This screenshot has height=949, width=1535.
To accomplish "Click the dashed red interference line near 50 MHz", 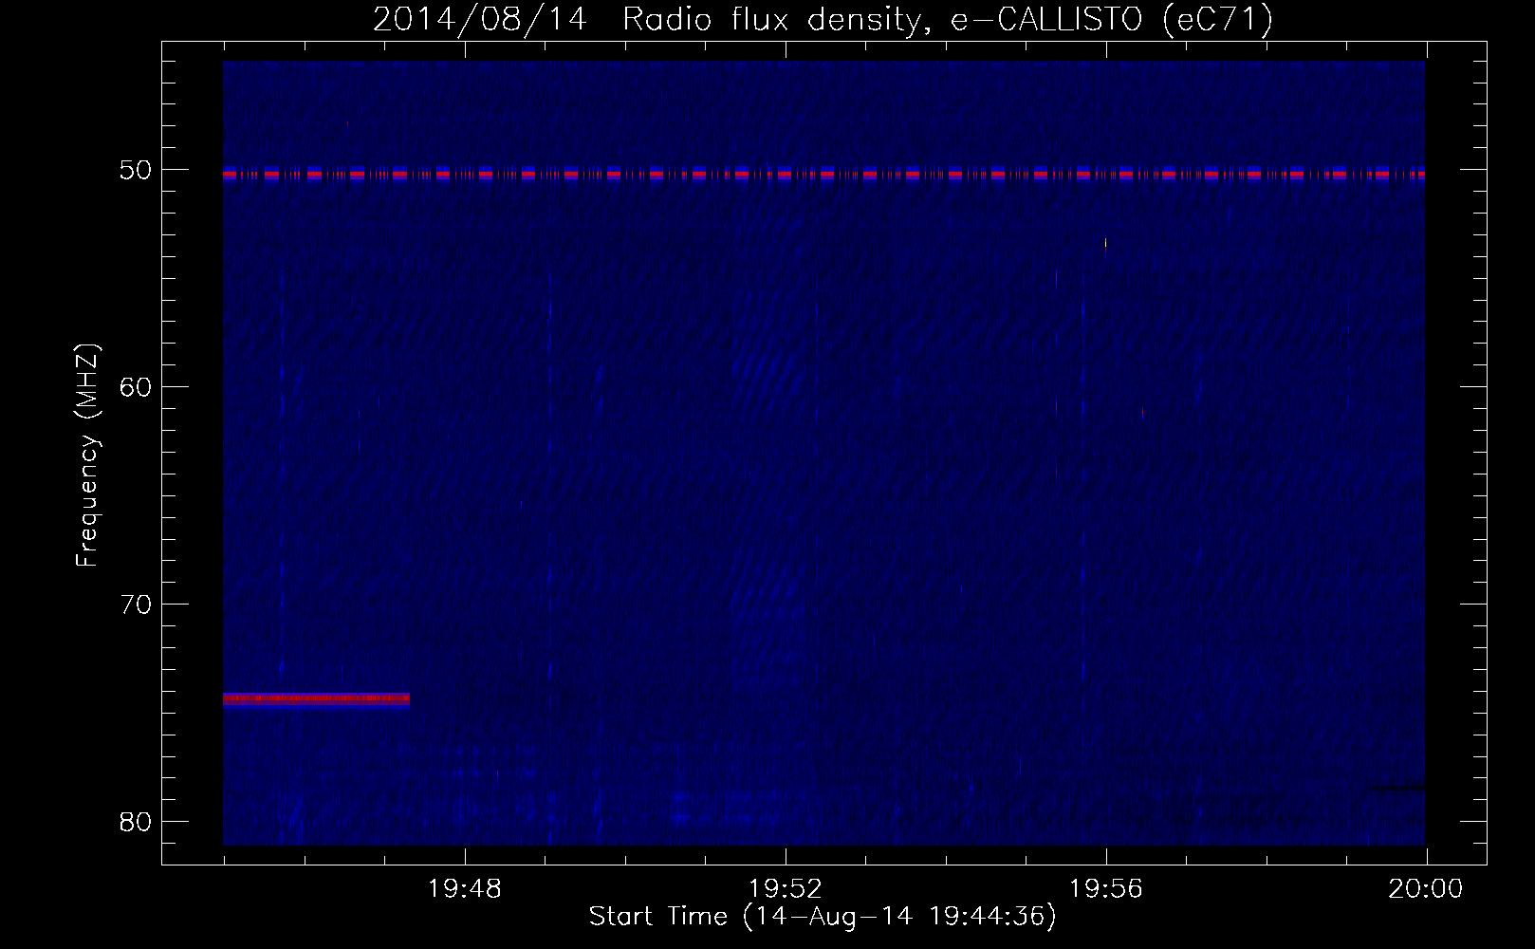I will pos(823,175).
